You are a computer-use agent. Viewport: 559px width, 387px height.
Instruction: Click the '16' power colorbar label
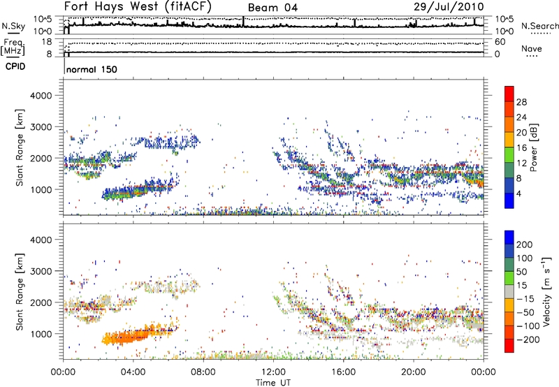pyautogui.click(x=521, y=148)
